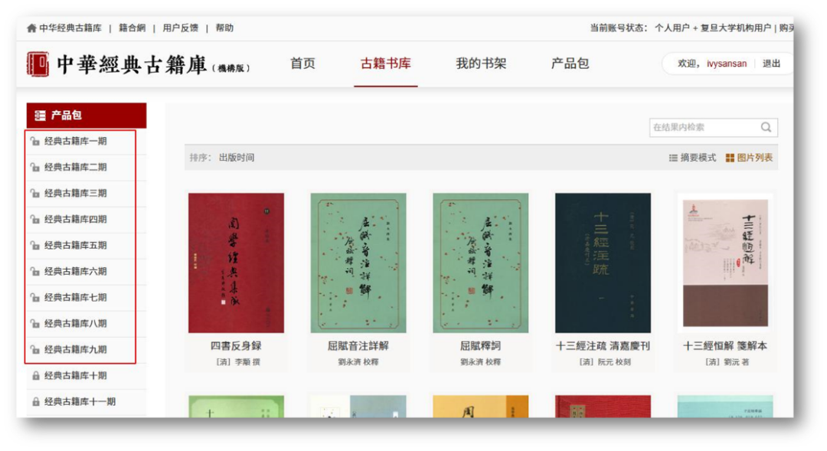Image resolution: width=827 pixels, height=451 pixels.
Task: Click the 退出 logout link
Action: click(771, 64)
